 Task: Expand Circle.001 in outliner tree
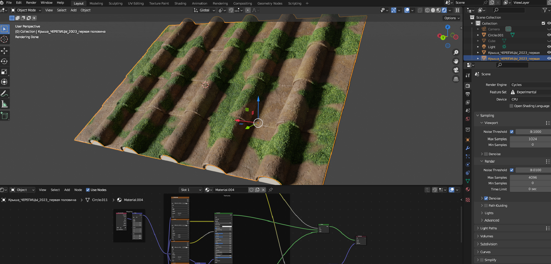(x=478, y=35)
